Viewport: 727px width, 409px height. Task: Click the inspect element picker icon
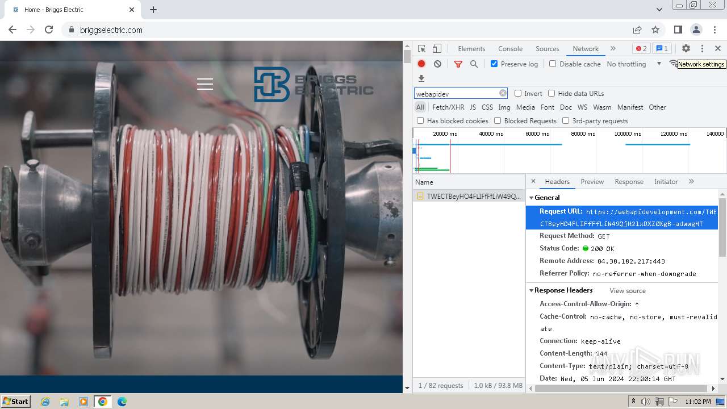pos(421,49)
